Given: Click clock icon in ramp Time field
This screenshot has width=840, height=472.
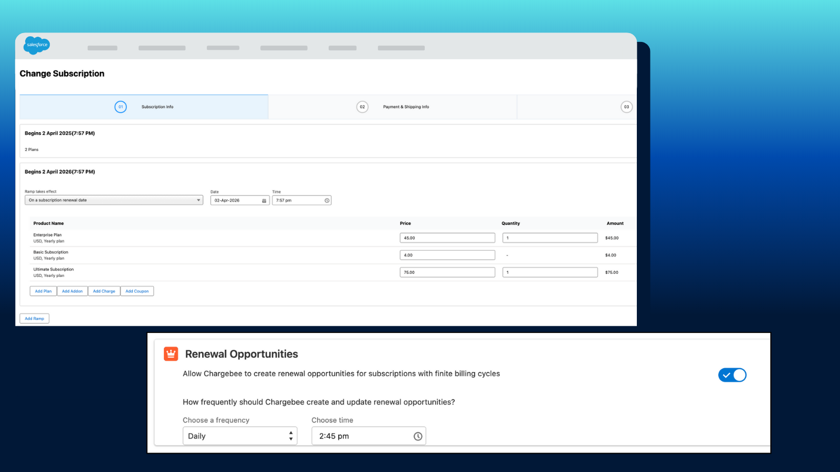Looking at the screenshot, I should point(327,201).
